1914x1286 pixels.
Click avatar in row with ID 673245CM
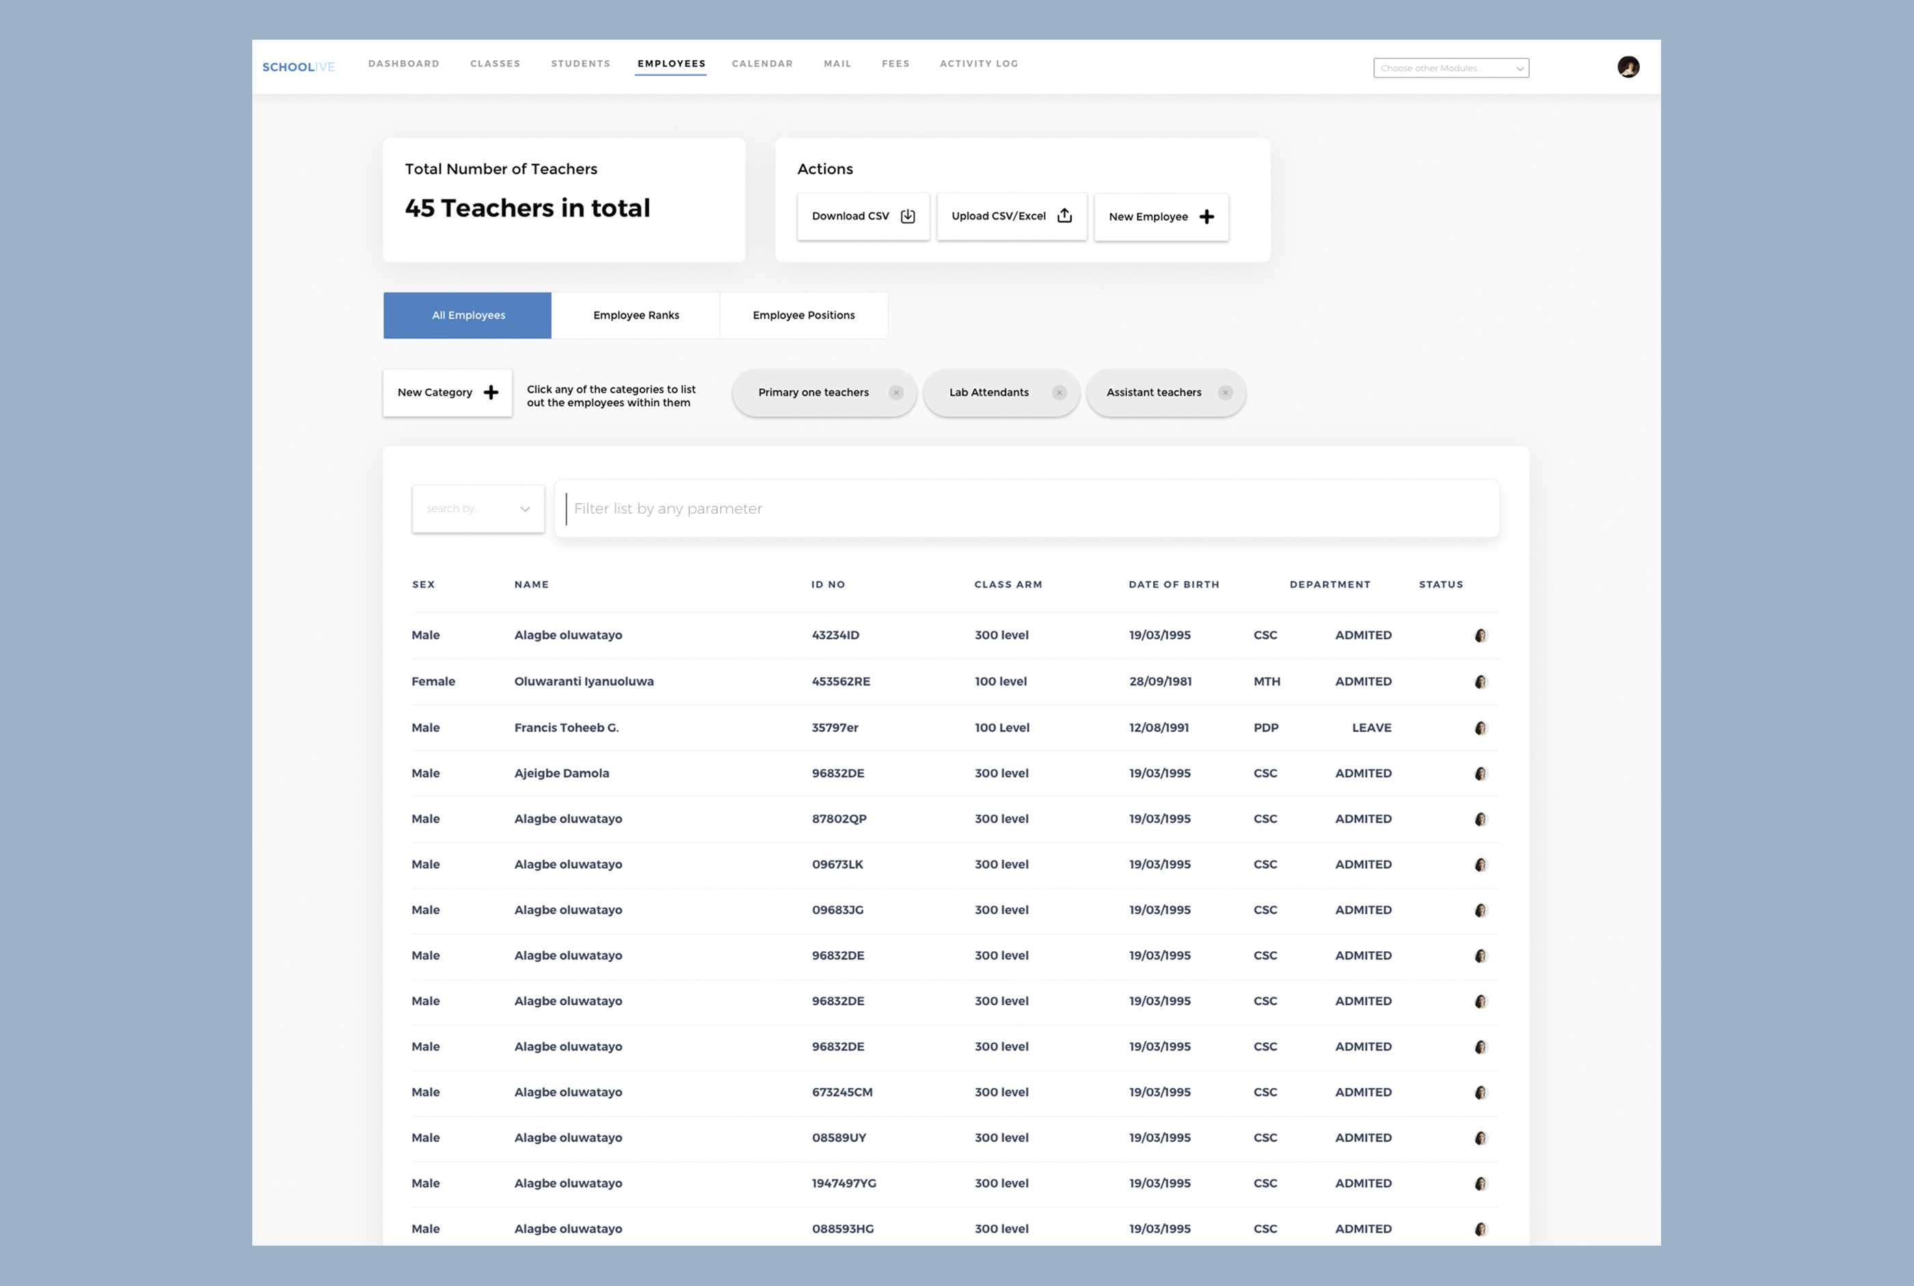(1481, 1093)
